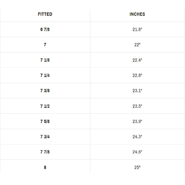This screenshot has height=185, width=185.
Task: Click the 24.3" measurement cell
Action: [137, 137]
